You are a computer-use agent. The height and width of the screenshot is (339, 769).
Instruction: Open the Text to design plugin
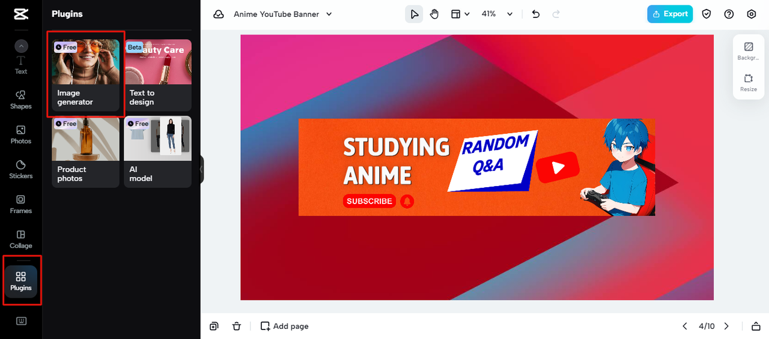(157, 75)
